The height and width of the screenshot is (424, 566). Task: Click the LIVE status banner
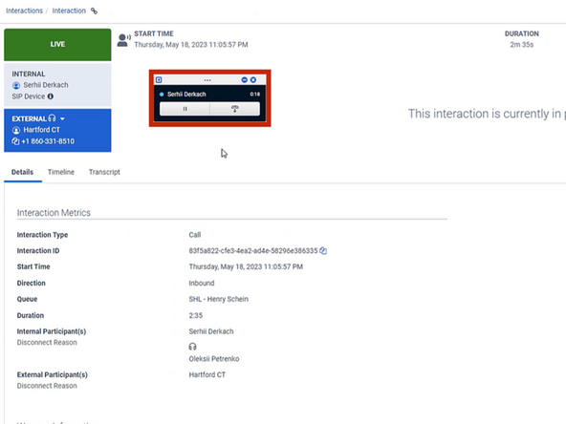pos(57,45)
